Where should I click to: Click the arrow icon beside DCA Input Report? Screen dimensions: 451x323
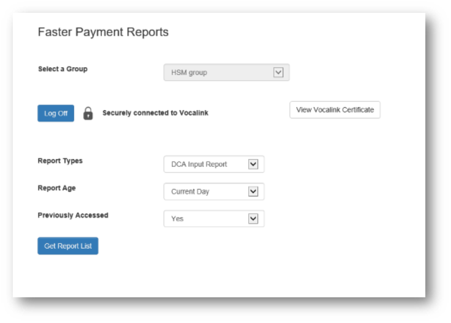(x=253, y=164)
